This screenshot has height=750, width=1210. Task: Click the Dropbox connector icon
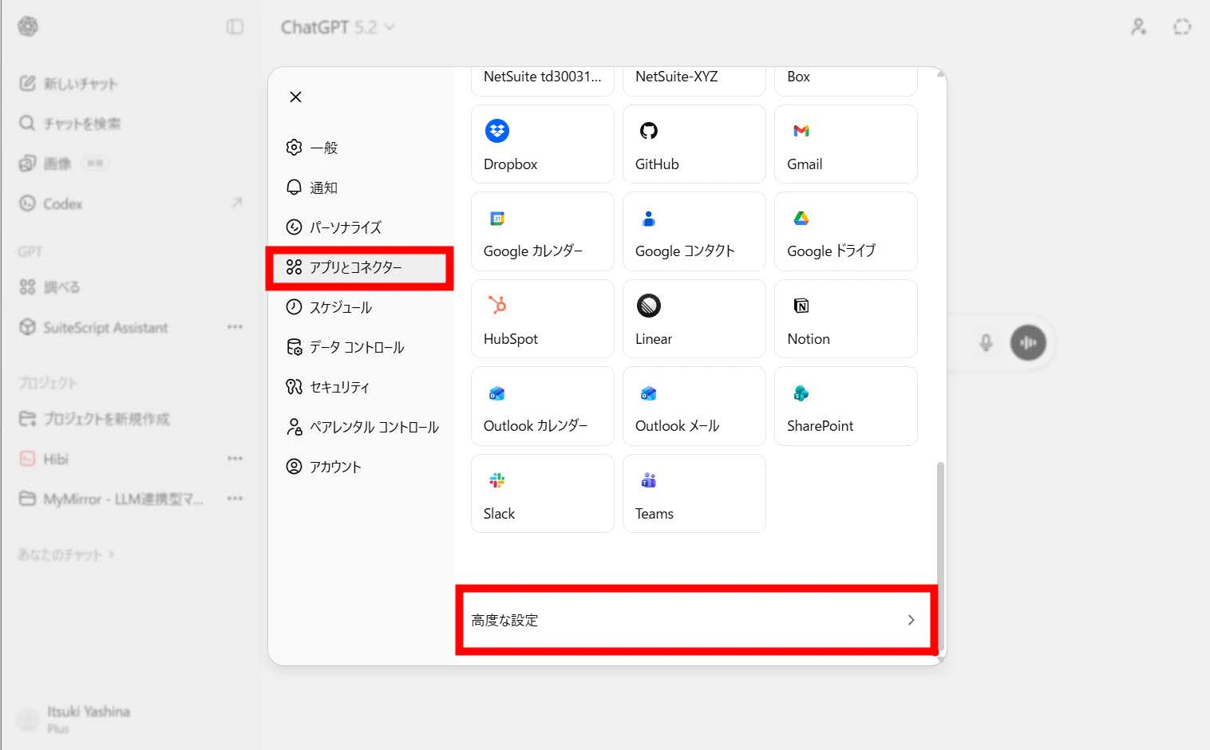click(x=497, y=131)
